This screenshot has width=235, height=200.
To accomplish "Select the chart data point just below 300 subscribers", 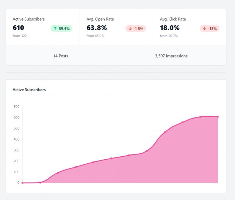I will pyautogui.click(x=147, y=150).
